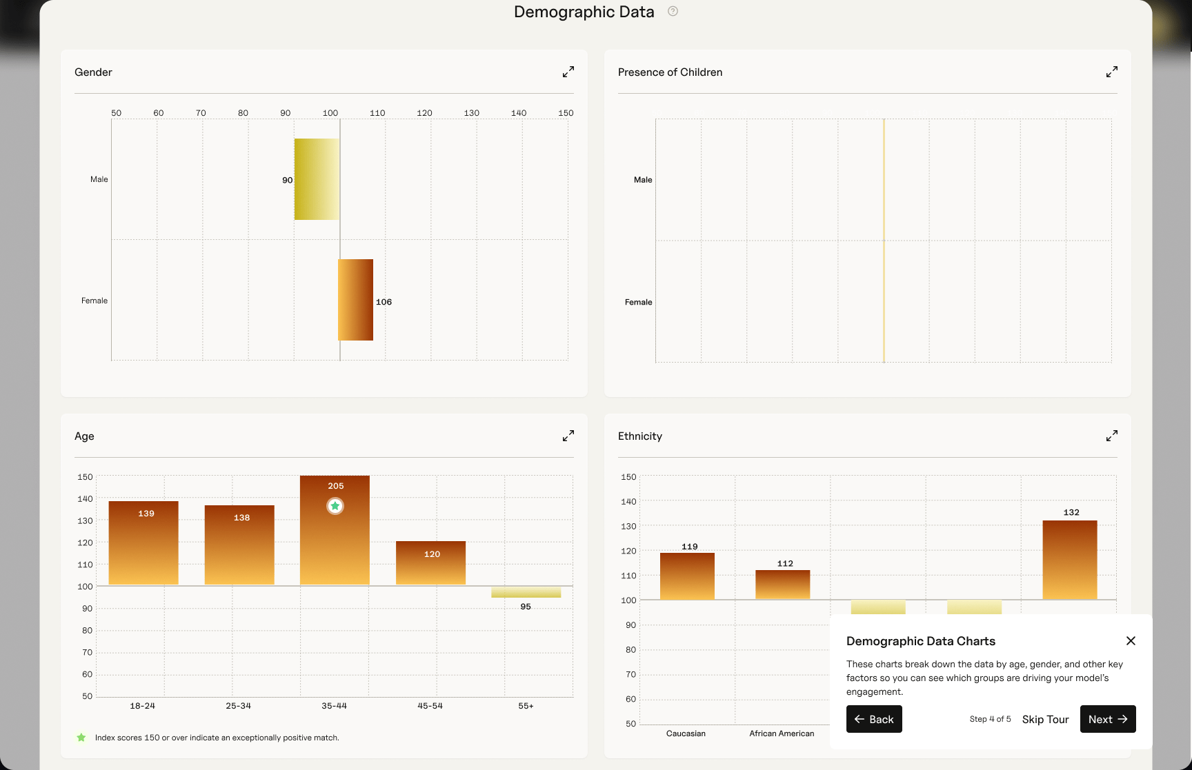
Task: Click the 'Step 4 of 5' indicator
Action: [x=990, y=719]
